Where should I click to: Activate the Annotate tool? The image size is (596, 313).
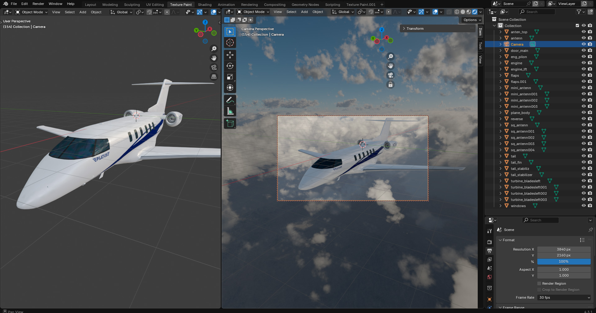coord(230,100)
